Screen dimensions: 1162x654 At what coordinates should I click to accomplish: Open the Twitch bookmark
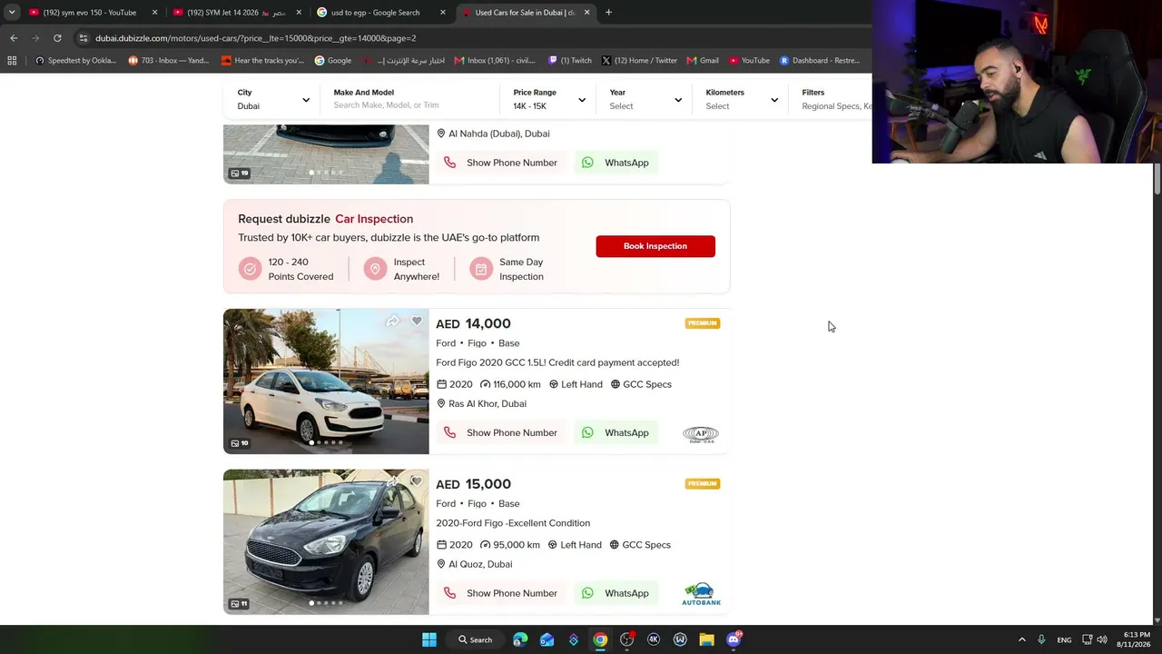tap(570, 61)
